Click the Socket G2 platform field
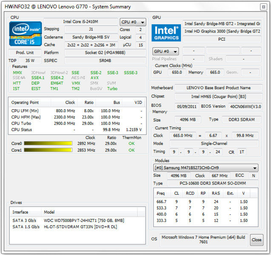Image resolution: width=271 pixels, height=255 pixels. (x=105, y=52)
